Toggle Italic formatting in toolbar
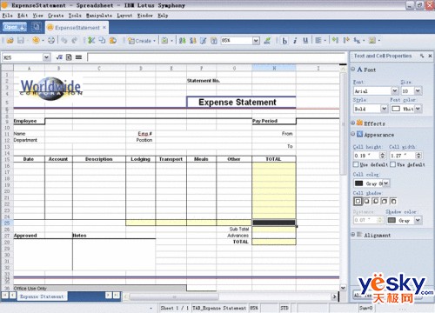 (x=295, y=41)
